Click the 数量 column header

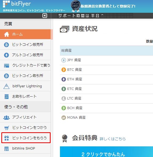tap(149, 41)
